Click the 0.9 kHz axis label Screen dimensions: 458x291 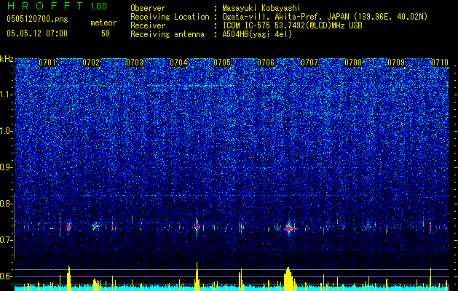[x=6, y=167]
